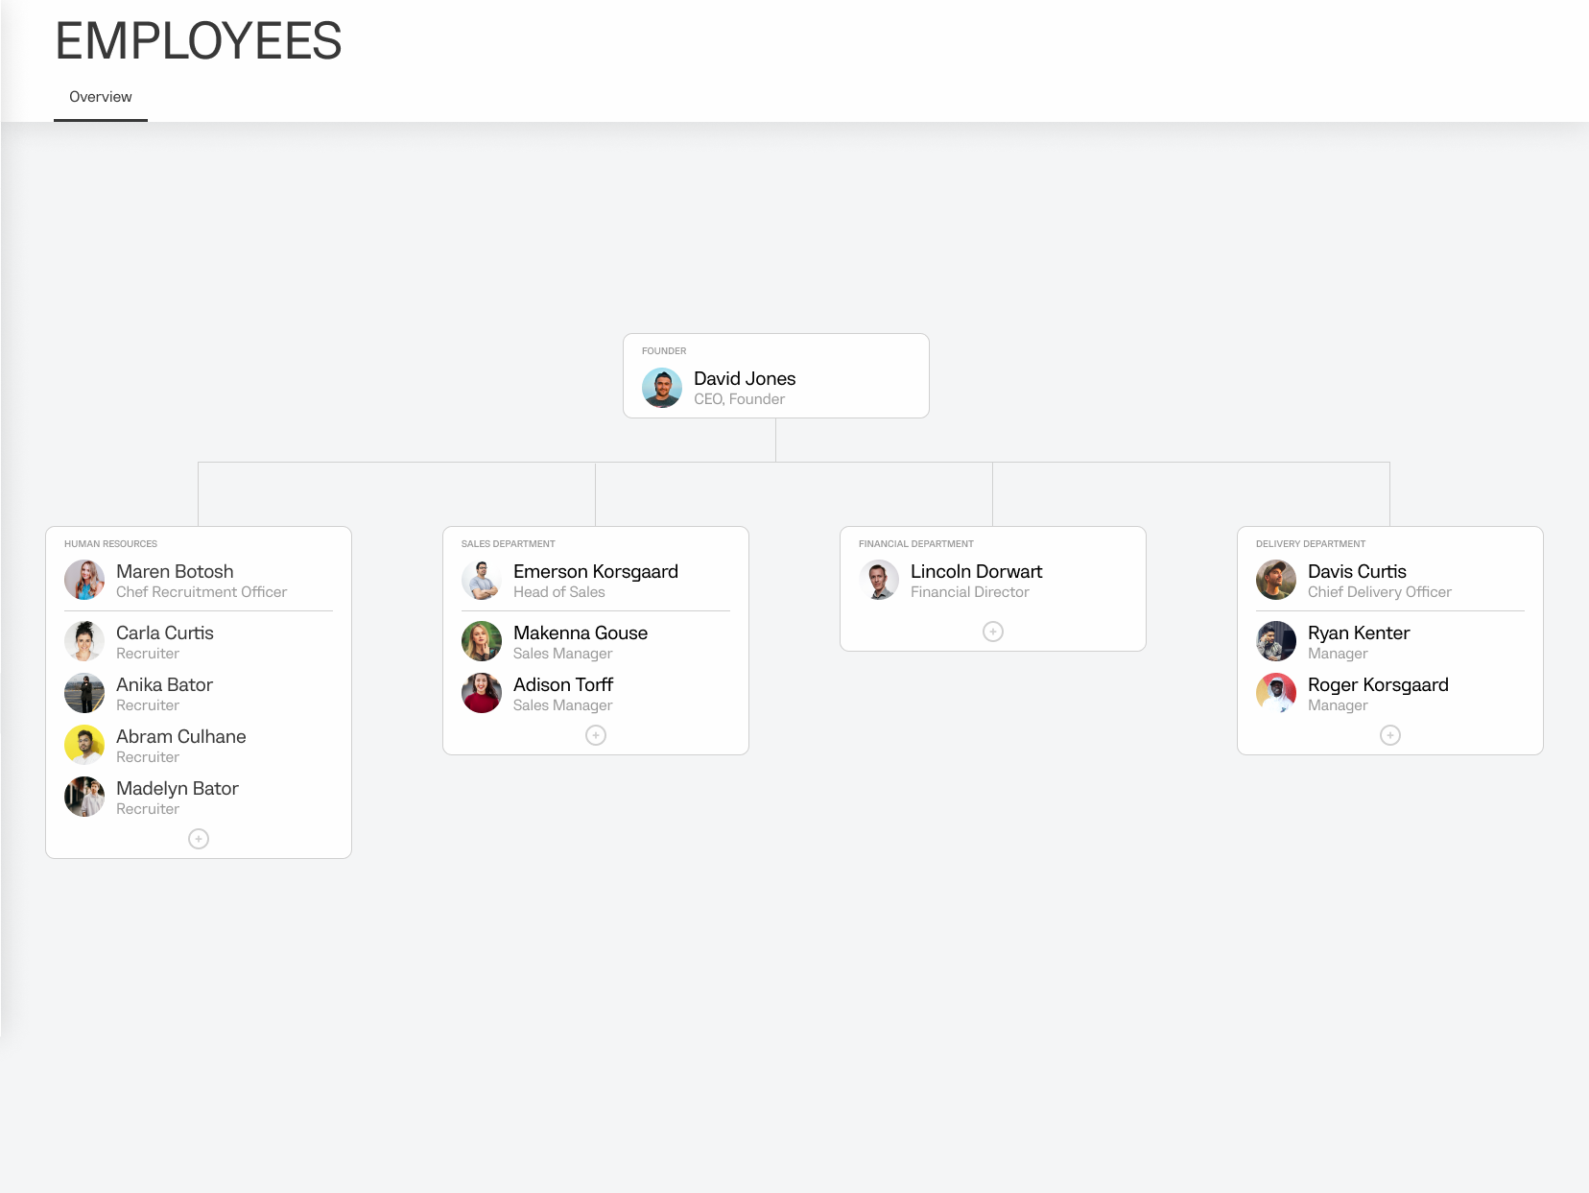Open Roger Korsgaard's avatar image
This screenshot has height=1193, width=1589.
tap(1276, 694)
